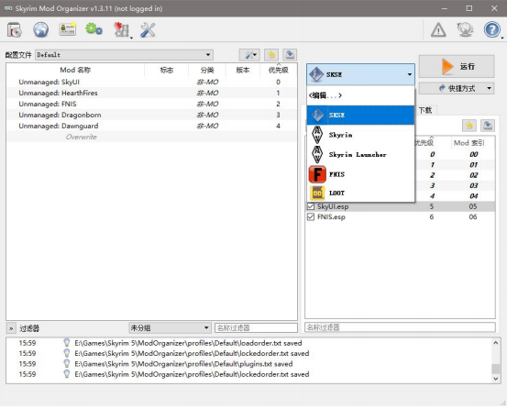Toggle the SkyUI.esp plugin checkbox
507x409 pixels.
coord(311,206)
